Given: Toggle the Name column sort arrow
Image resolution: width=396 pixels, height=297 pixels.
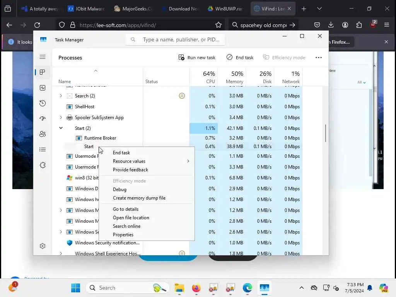Looking at the screenshot, I should pyautogui.click(x=96, y=71).
